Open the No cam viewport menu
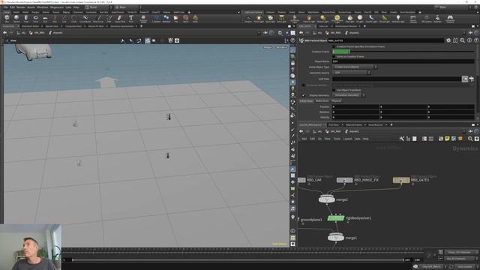 click(x=281, y=47)
